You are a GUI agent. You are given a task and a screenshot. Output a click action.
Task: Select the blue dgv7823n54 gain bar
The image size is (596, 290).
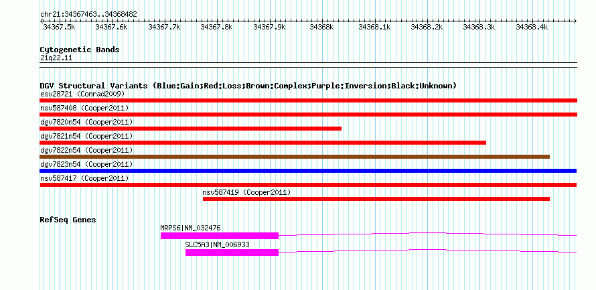coord(308,171)
